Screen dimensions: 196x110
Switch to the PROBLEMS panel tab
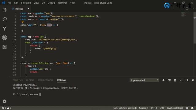18,80
